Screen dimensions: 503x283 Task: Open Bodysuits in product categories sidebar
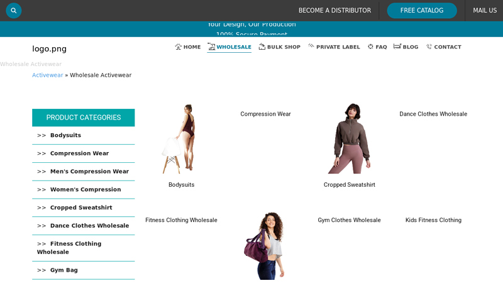pyautogui.click(x=65, y=135)
